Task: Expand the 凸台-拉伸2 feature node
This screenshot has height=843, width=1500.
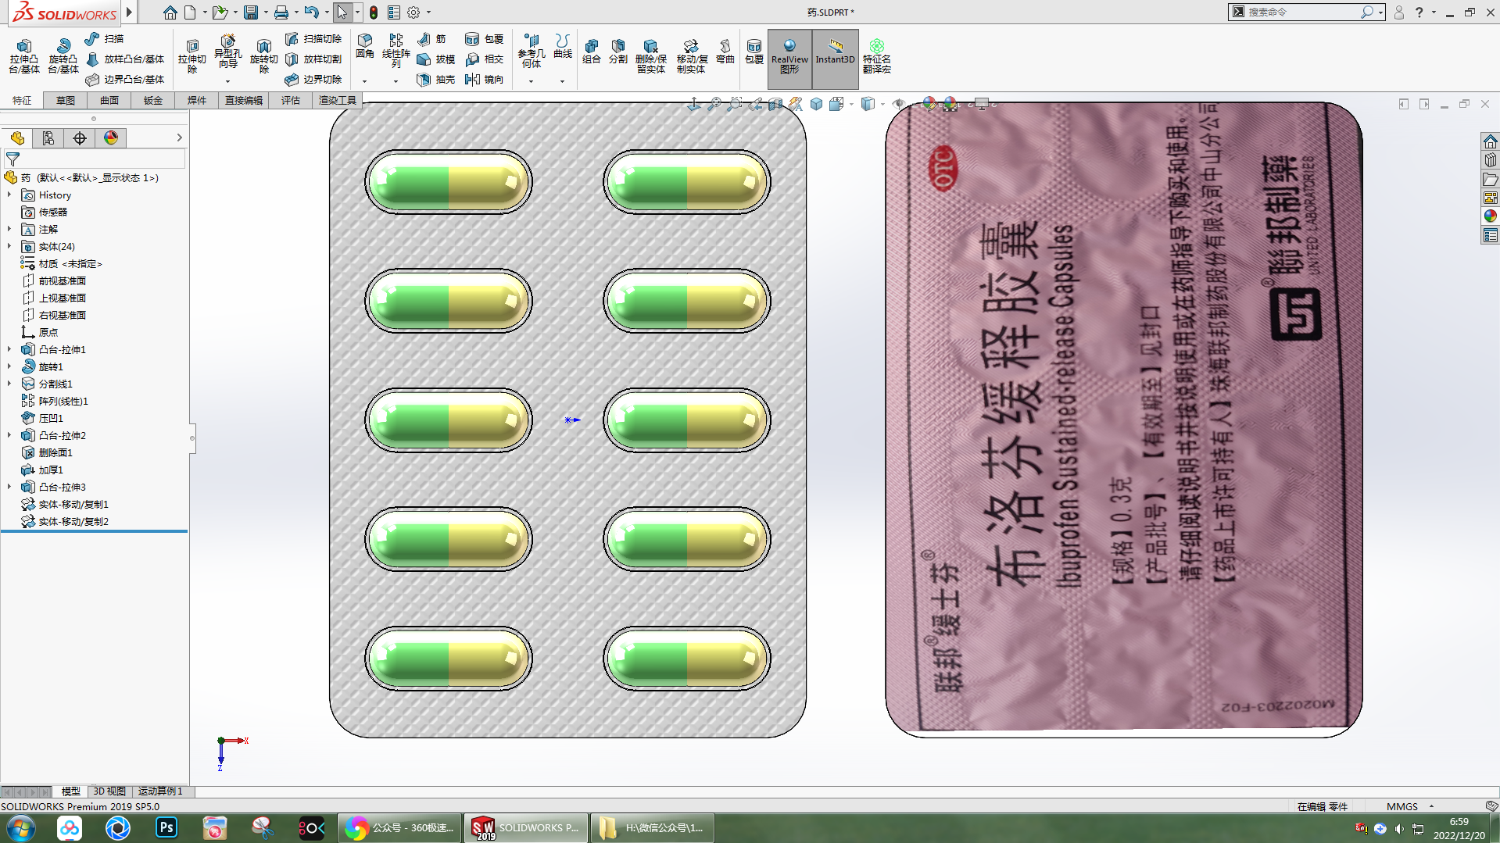Action: (9, 435)
